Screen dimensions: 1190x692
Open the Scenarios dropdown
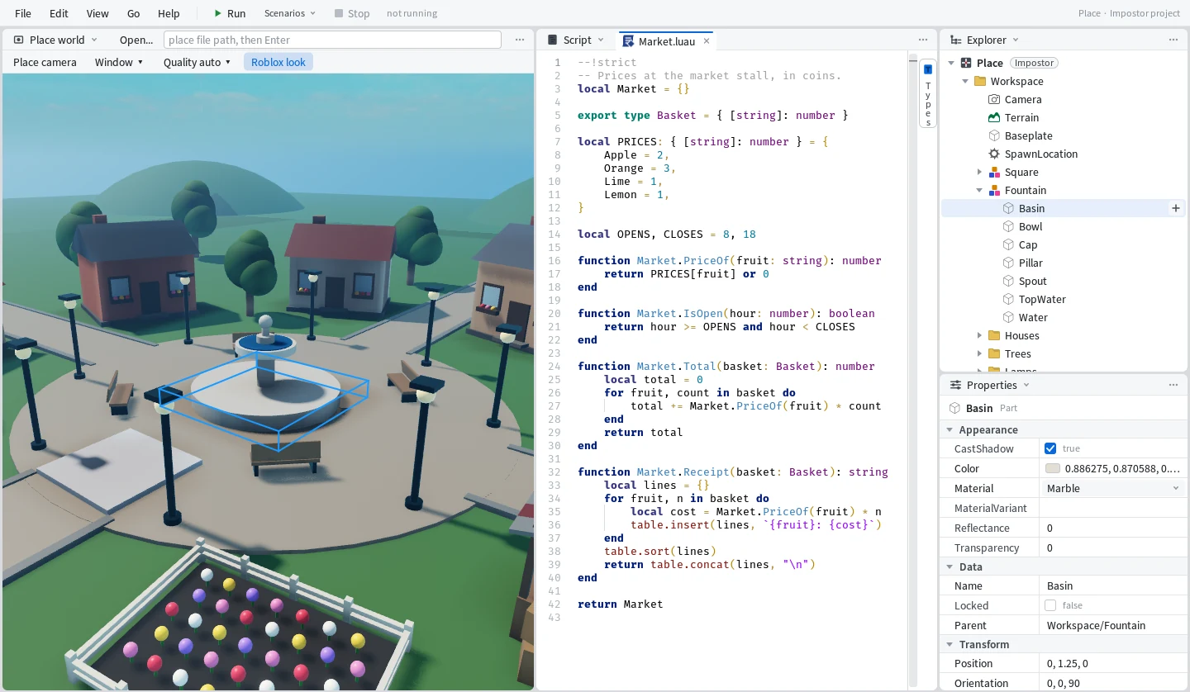290,13
